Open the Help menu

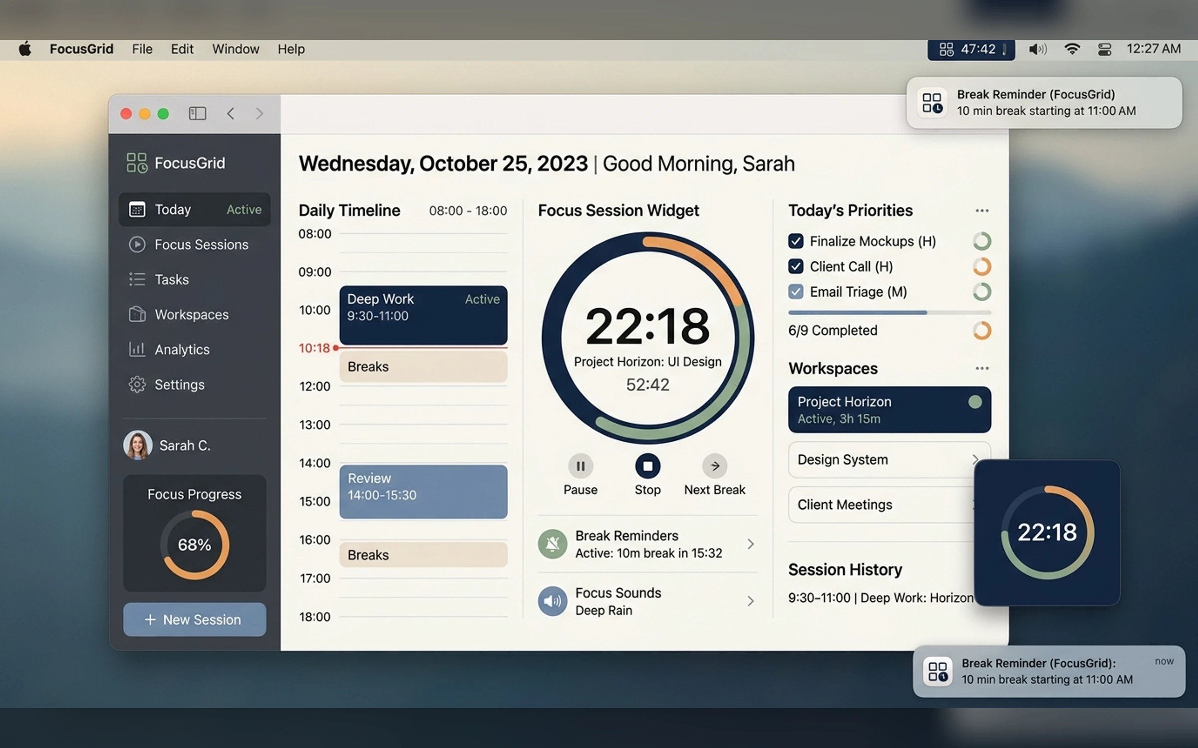(x=291, y=49)
